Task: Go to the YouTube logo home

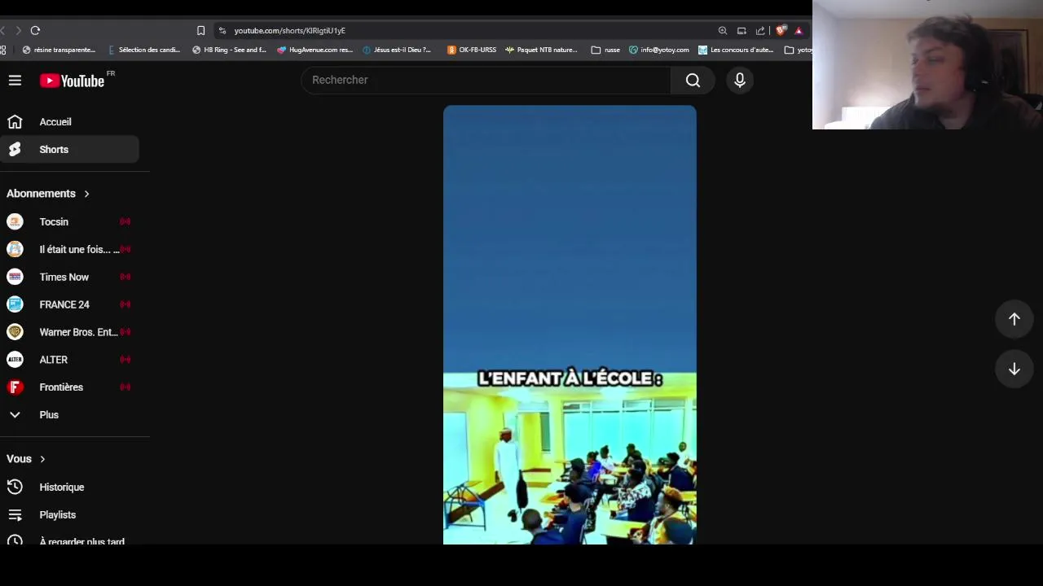Action: (73, 81)
